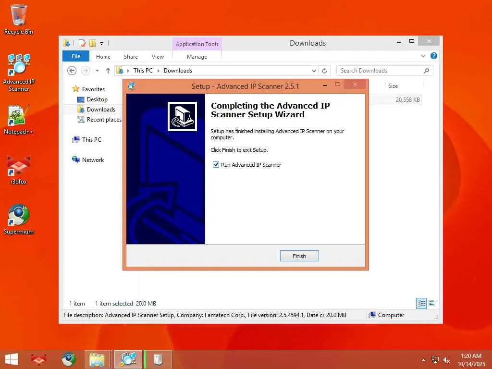492x369 pixels.
Task: Click Downloads in the address breadcrumb
Action: click(x=178, y=71)
